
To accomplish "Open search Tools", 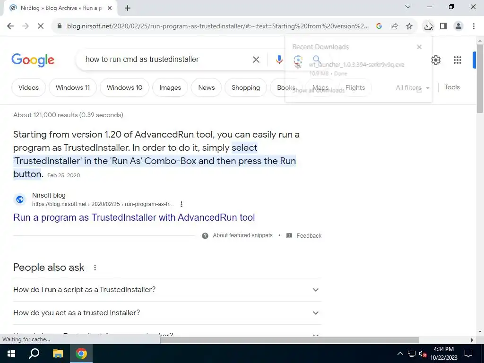I will pos(452,87).
